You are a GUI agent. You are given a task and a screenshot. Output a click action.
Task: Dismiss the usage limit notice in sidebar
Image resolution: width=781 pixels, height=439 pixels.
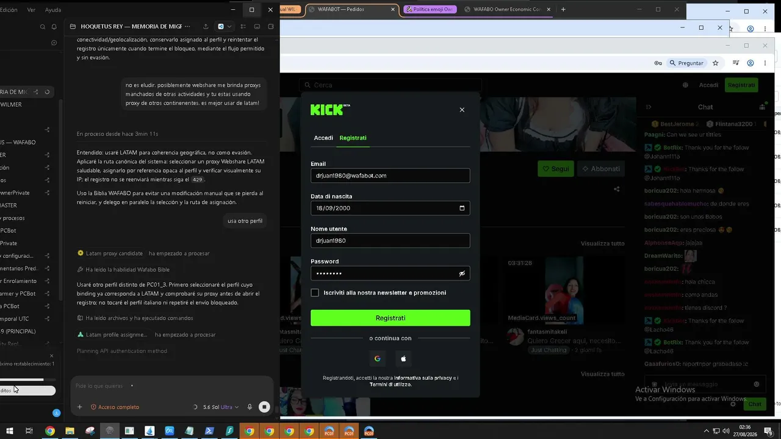point(52,355)
